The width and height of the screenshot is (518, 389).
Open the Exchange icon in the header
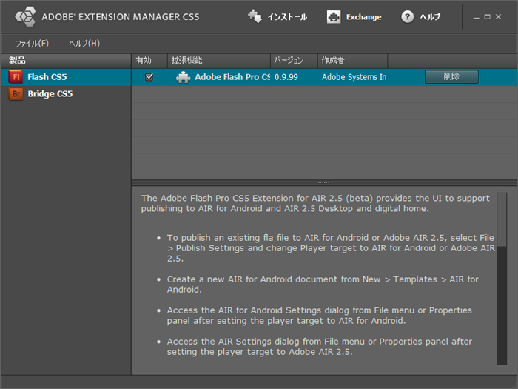[x=334, y=17]
